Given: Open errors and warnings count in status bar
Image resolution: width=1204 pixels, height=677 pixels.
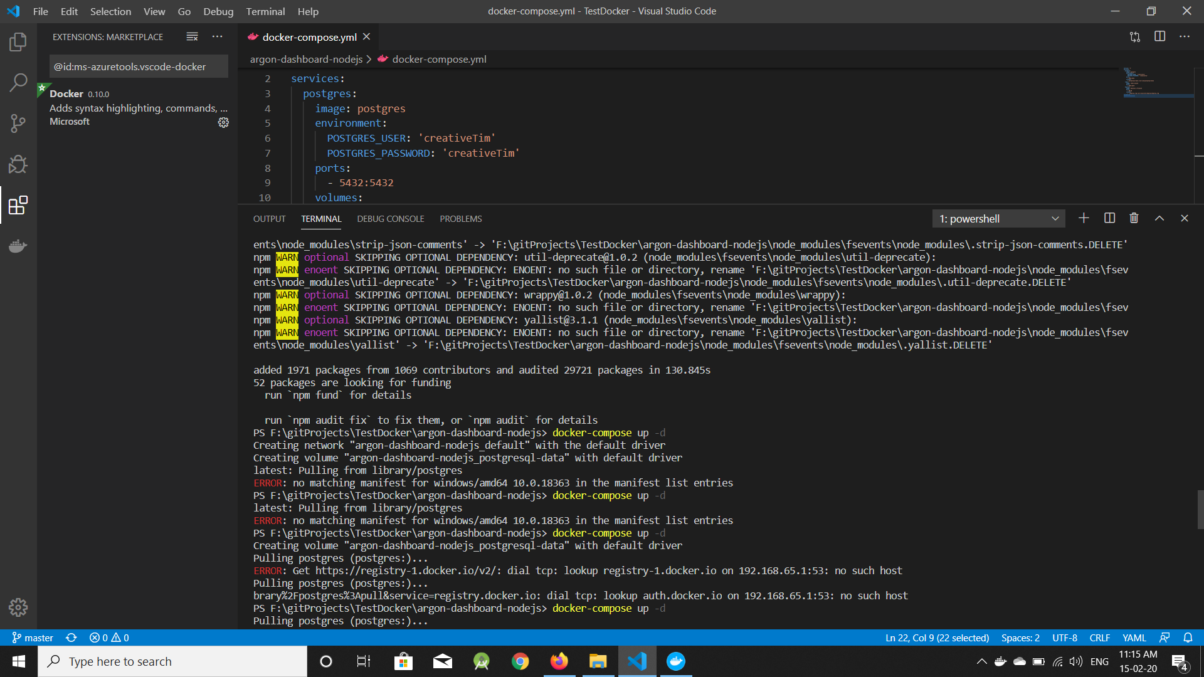Looking at the screenshot, I should (x=109, y=638).
